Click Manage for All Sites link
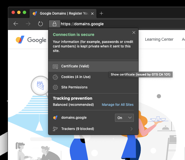185x160 pixels. coord(118,105)
